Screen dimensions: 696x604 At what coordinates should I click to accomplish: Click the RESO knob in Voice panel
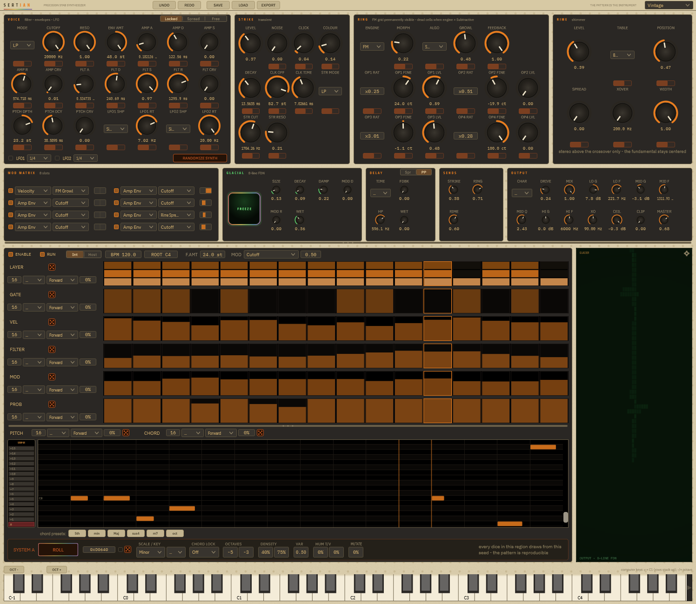tap(85, 42)
